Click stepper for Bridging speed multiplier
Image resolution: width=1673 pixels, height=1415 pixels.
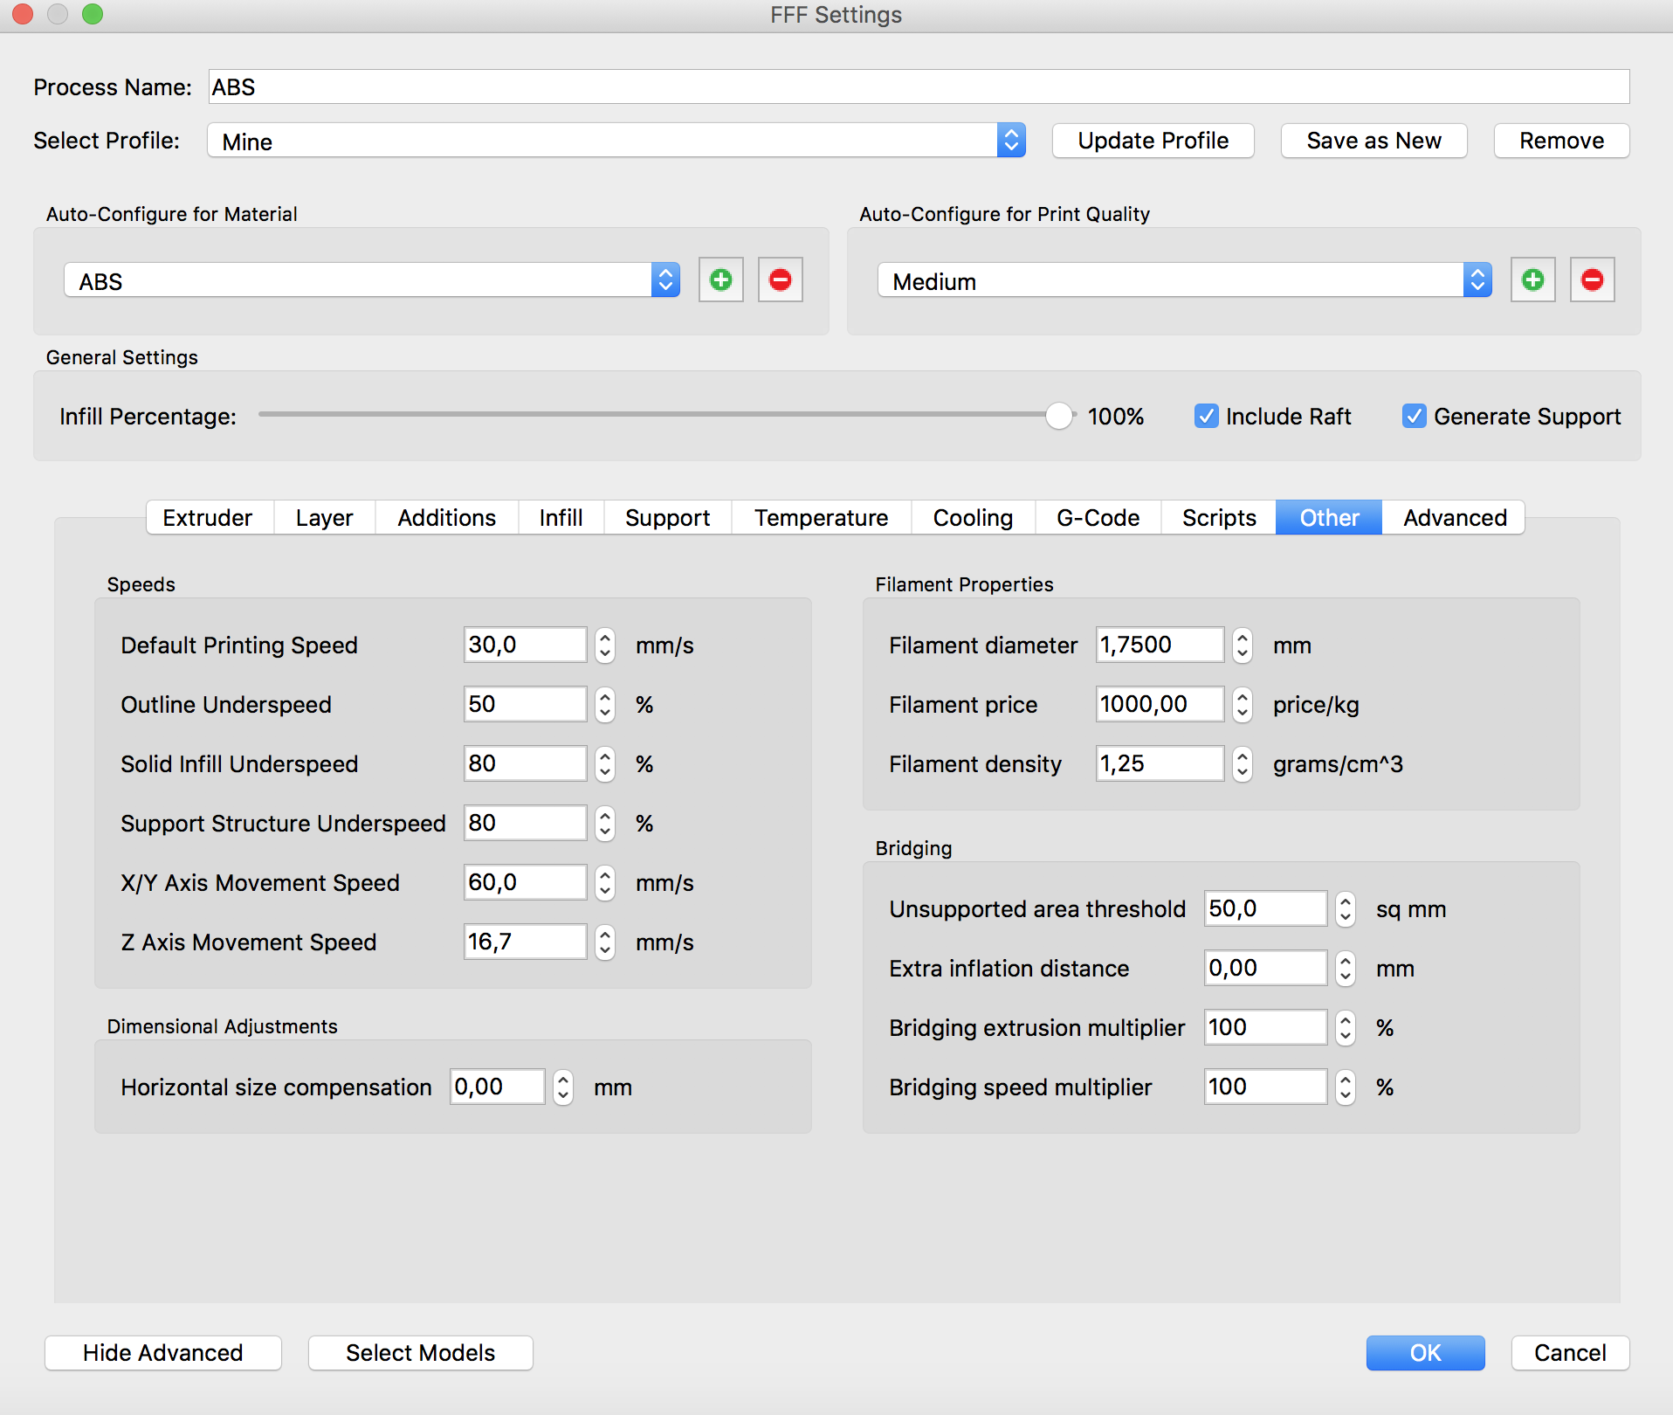coord(1345,1087)
